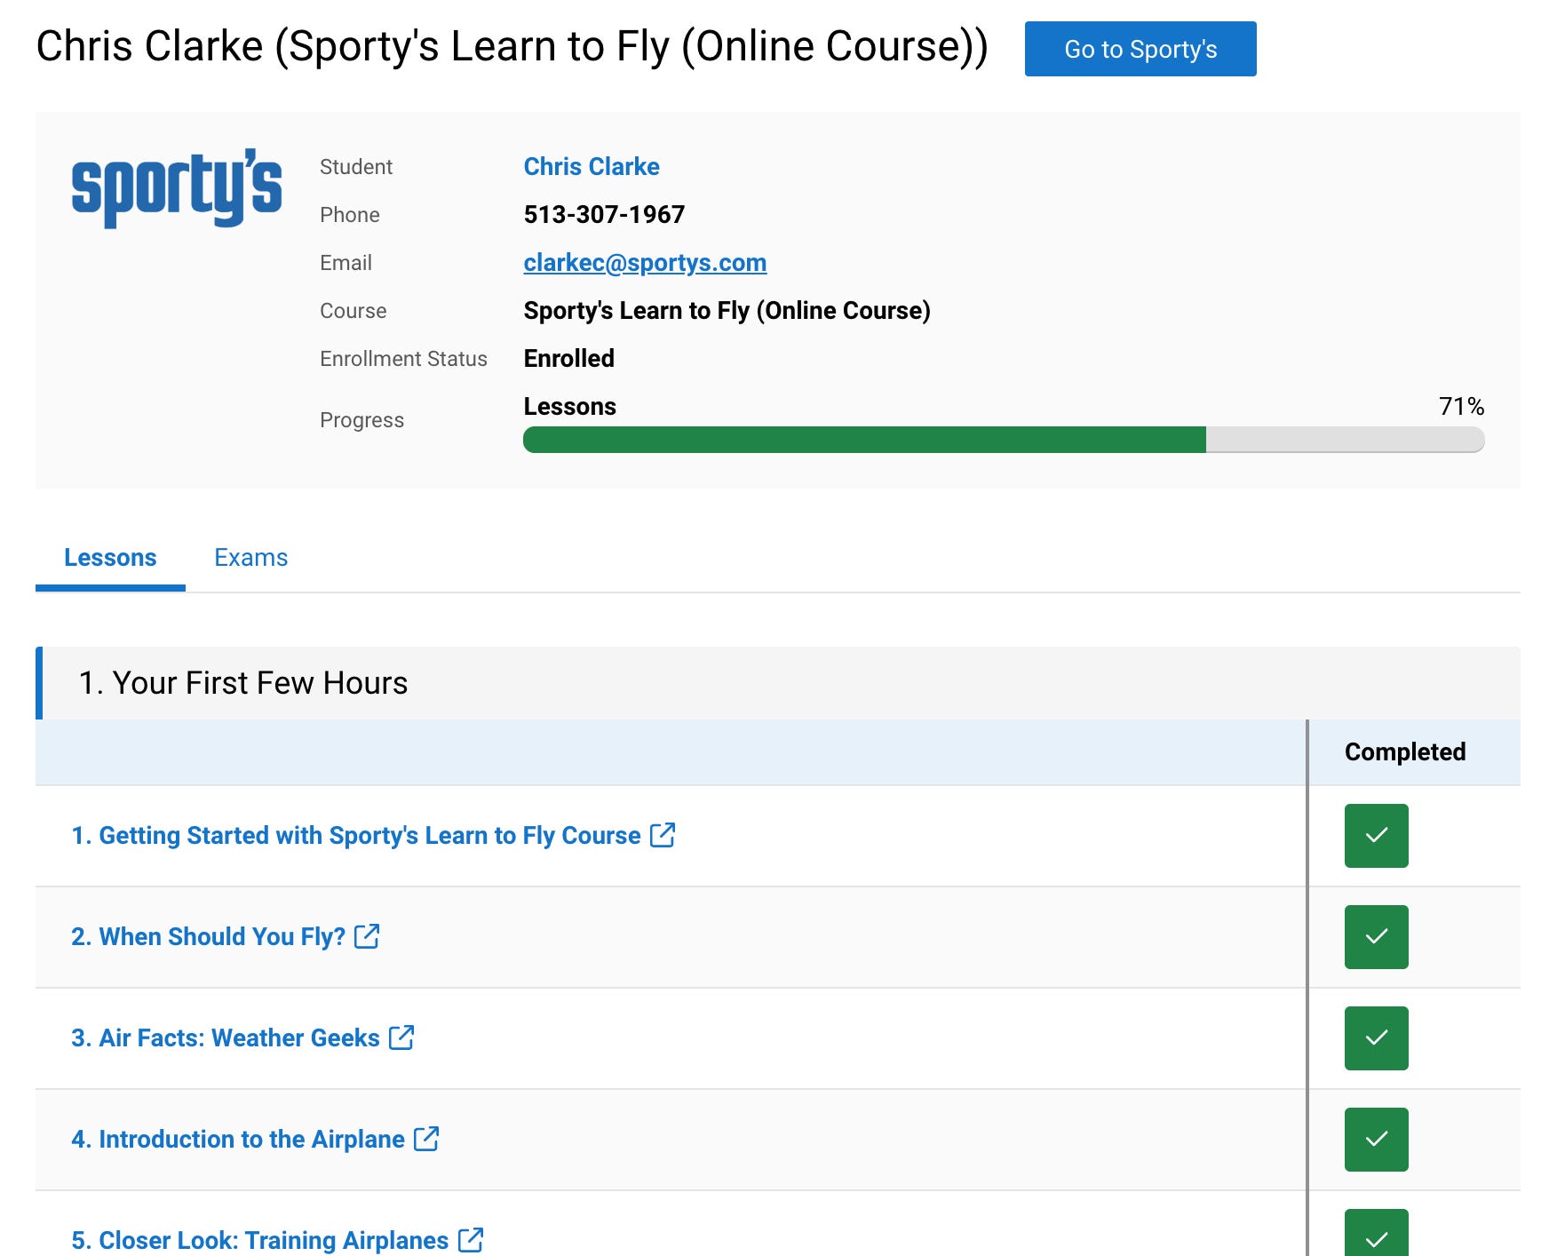Open Introduction to the Airplane lesson

point(238,1140)
